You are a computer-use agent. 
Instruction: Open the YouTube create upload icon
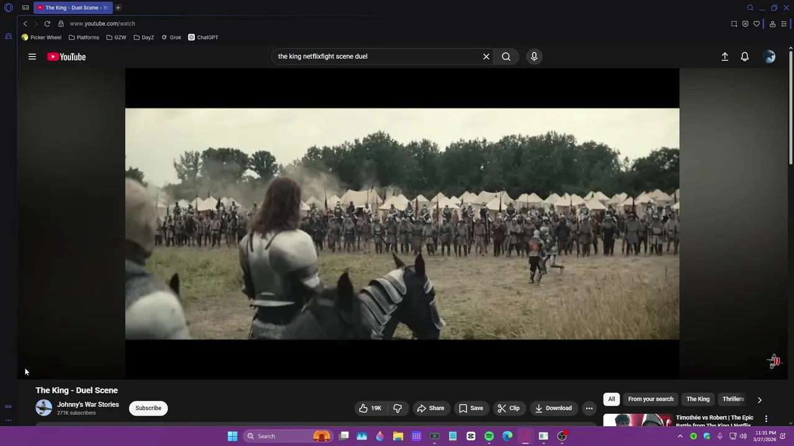click(x=725, y=56)
